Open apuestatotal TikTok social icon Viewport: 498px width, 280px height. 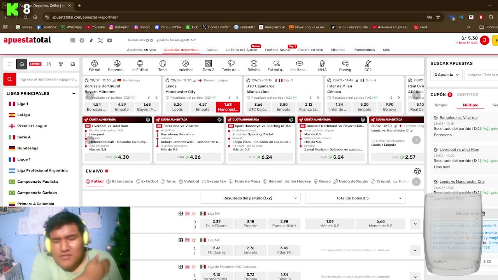tap(91, 40)
